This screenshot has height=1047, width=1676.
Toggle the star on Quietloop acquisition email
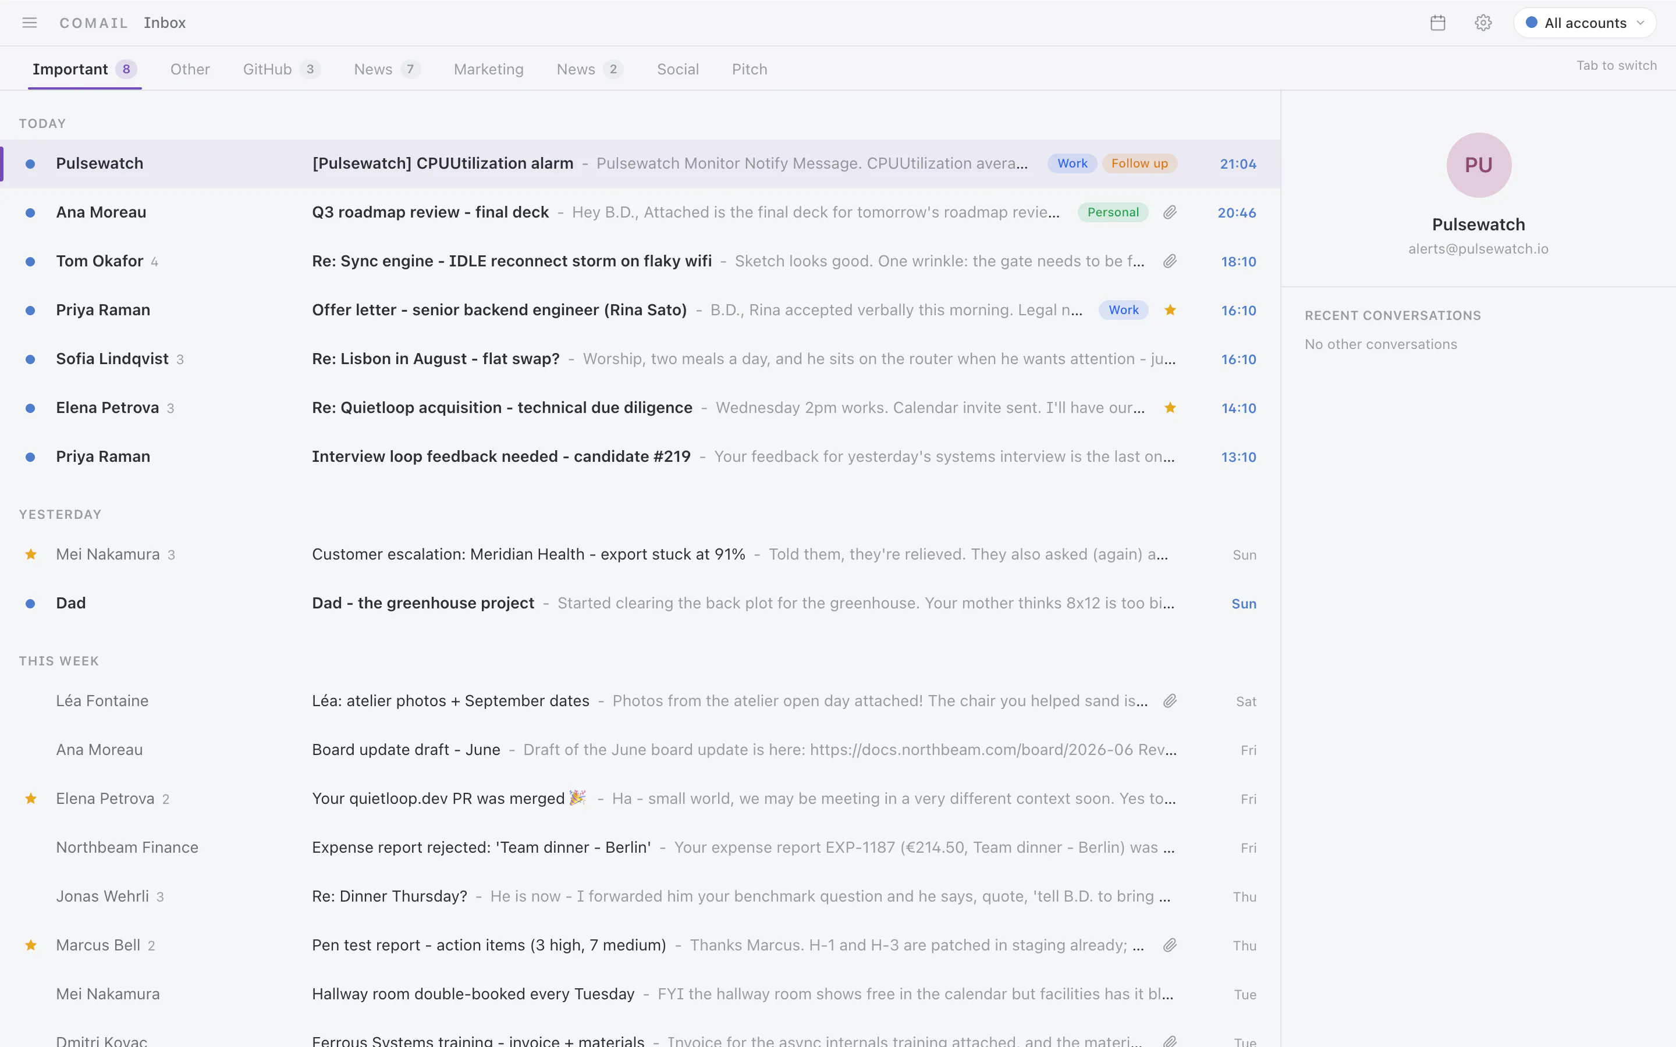(x=1170, y=408)
